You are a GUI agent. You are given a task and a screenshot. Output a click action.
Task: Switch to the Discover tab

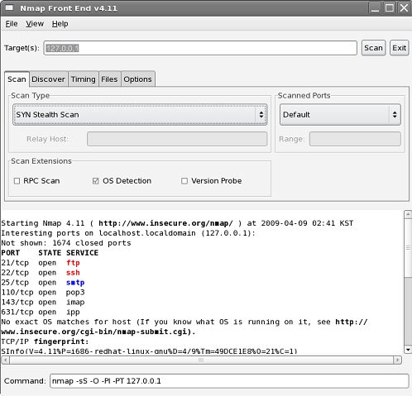click(48, 79)
